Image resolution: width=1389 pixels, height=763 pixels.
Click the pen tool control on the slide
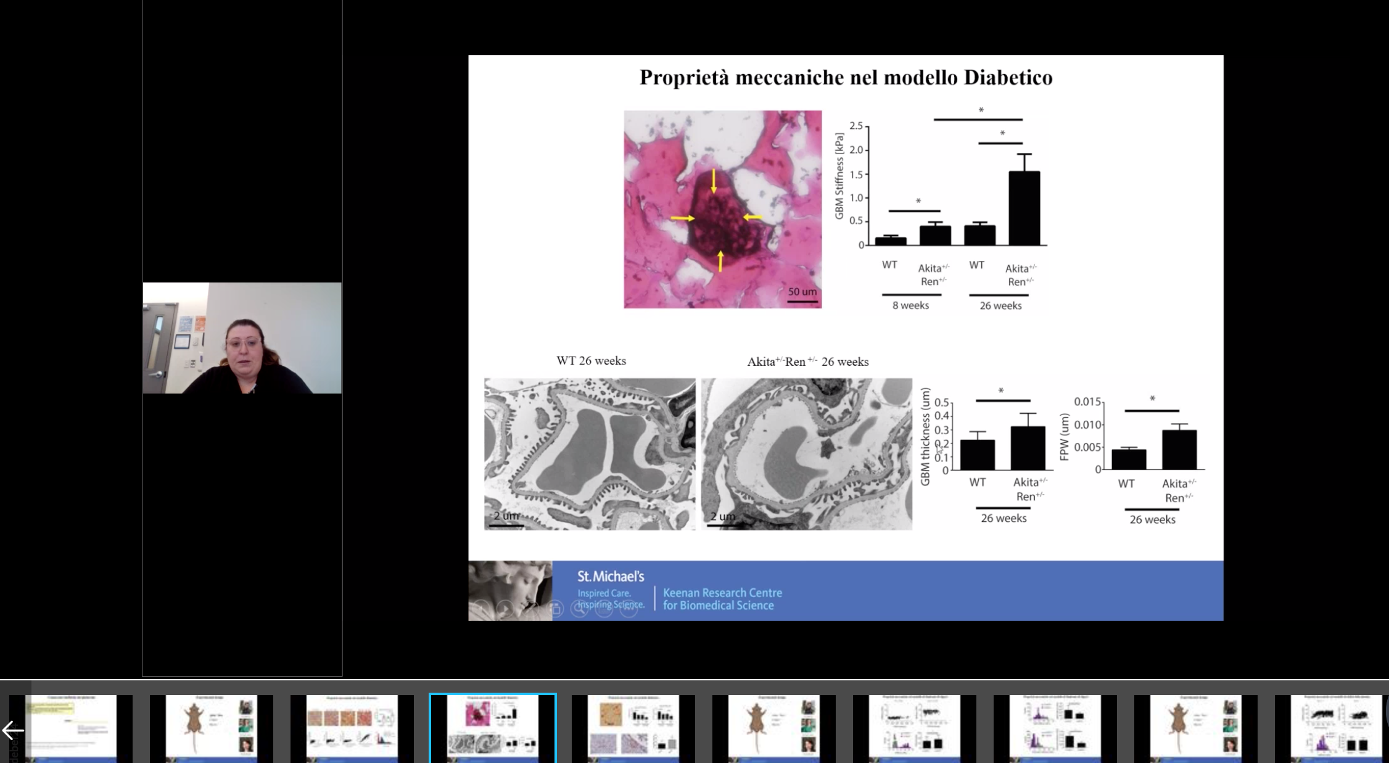pyautogui.click(x=530, y=609)
